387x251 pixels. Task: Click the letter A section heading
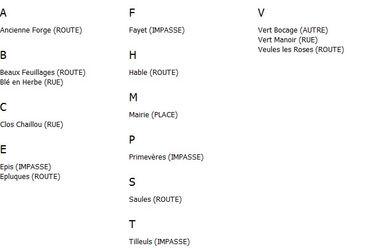(x=3, y=13)
